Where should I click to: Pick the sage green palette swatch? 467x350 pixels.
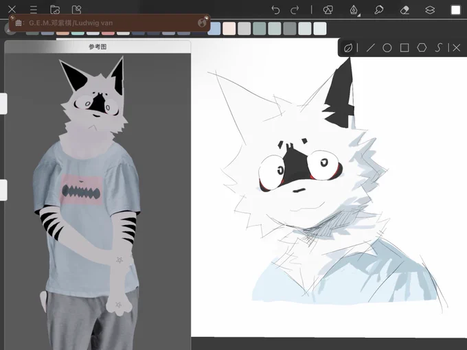pyautogui.click(x=260, y=29)
